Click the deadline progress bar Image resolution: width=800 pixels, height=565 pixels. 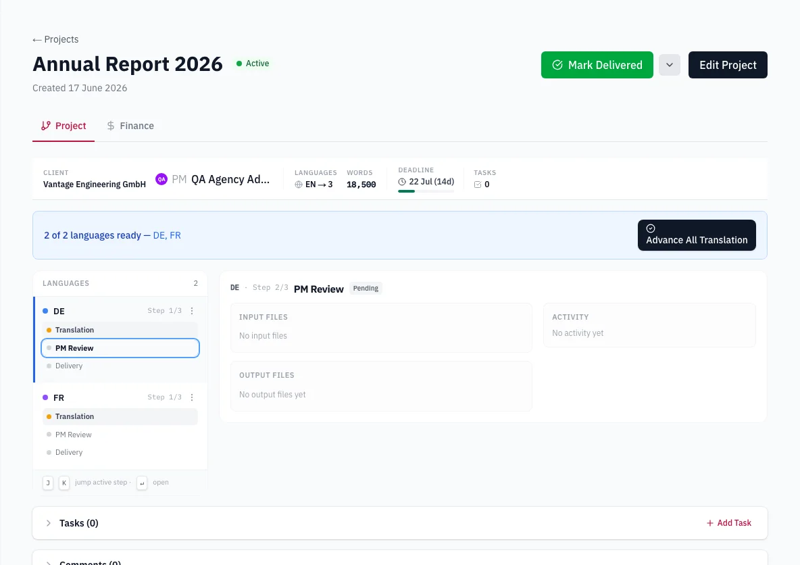[426, 191]
